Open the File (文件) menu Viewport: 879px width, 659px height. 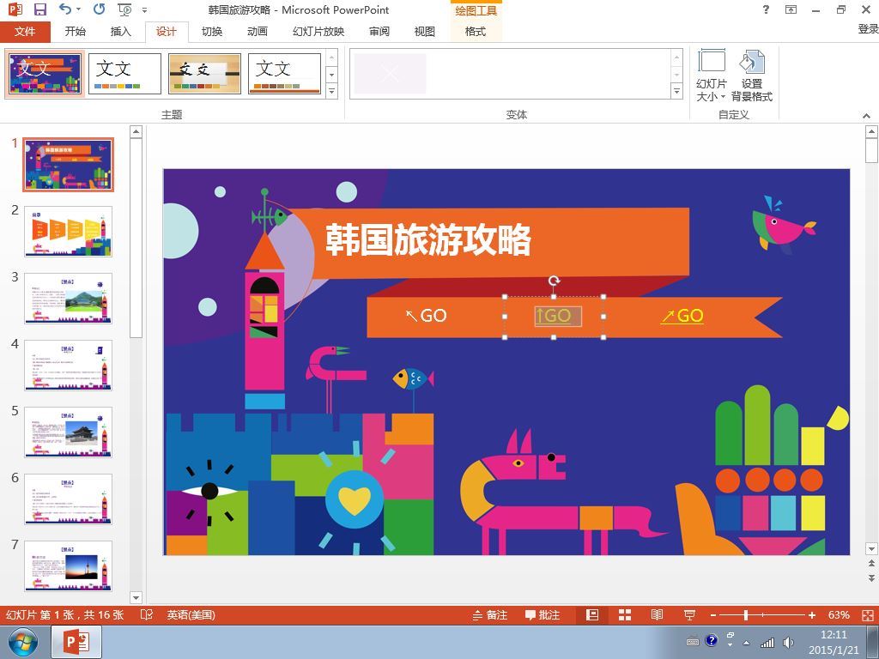pyautogui.click(x=25, y=32)
